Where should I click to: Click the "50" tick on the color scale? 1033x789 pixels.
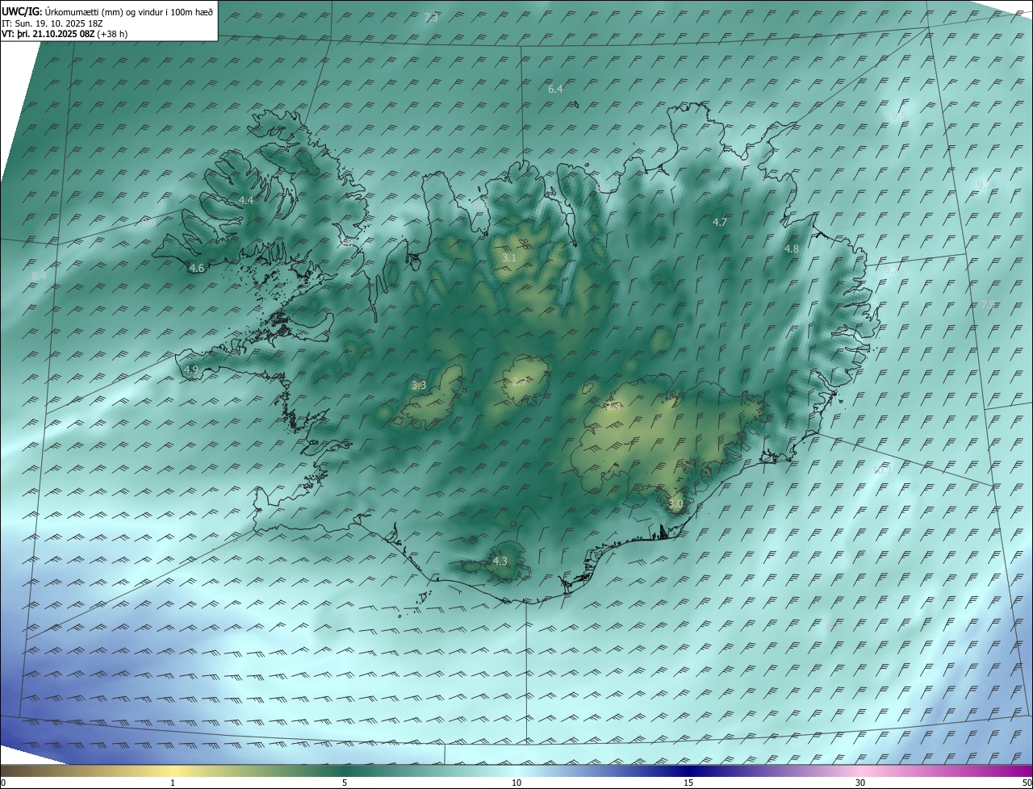pos(1027,783)
